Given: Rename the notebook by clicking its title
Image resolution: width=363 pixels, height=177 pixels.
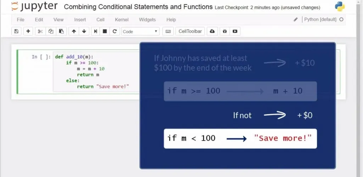Looking at the screenshot, I should [138, 7].
